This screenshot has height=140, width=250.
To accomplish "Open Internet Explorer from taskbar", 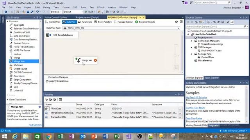I will point(15,136).
